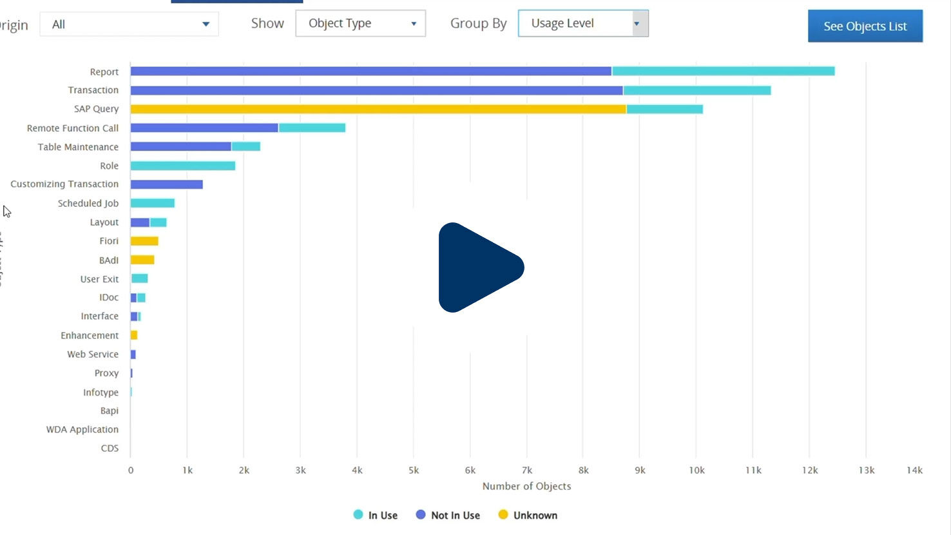Click the Interface axis label
Screen dimensions: 951x535
point(100,316)
